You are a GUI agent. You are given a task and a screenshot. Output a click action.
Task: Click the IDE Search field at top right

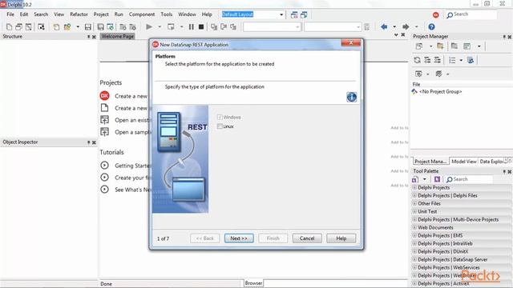click(x=471, y=14)
